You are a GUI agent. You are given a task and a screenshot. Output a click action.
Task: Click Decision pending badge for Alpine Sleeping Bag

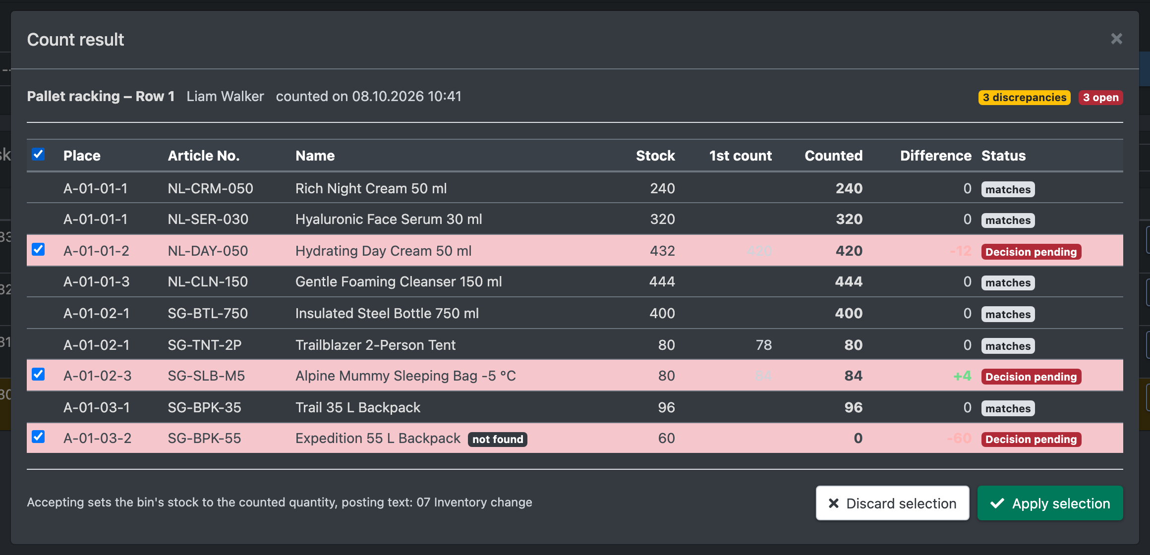tap(1031, 377)
